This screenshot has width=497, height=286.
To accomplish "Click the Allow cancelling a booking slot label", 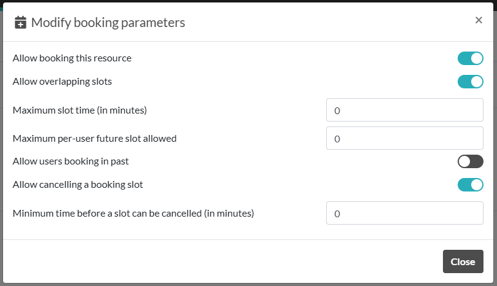I will pyautogui.click(x=78, y=184).
